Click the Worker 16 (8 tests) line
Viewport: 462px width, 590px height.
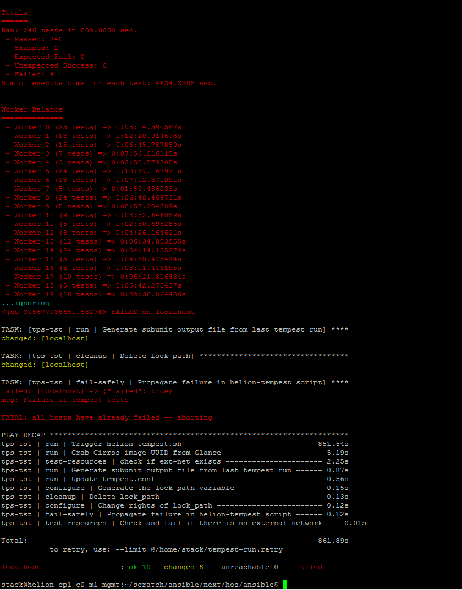click(x=94, y=268)
